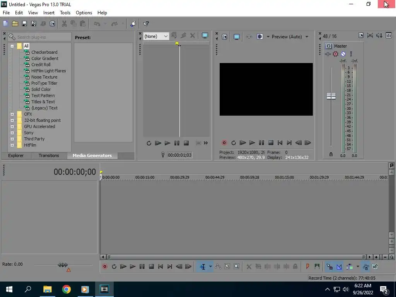The image size is (396, 297).
Task: Click the Search plug-ins field
Action: (x=40, y=37)
